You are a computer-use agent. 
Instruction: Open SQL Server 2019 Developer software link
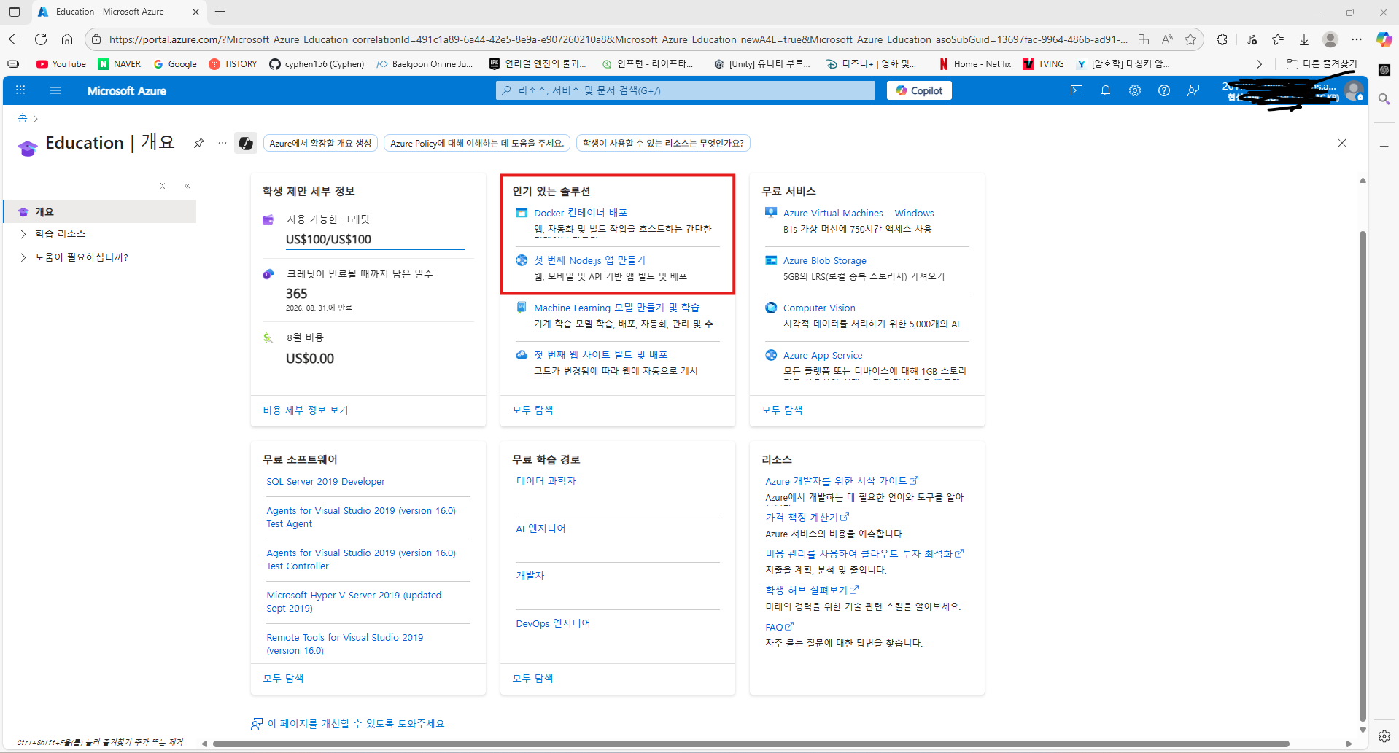(x=325, y=481)
